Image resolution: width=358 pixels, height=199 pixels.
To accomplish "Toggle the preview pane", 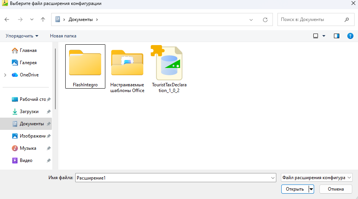I will [x=337, y=36].
